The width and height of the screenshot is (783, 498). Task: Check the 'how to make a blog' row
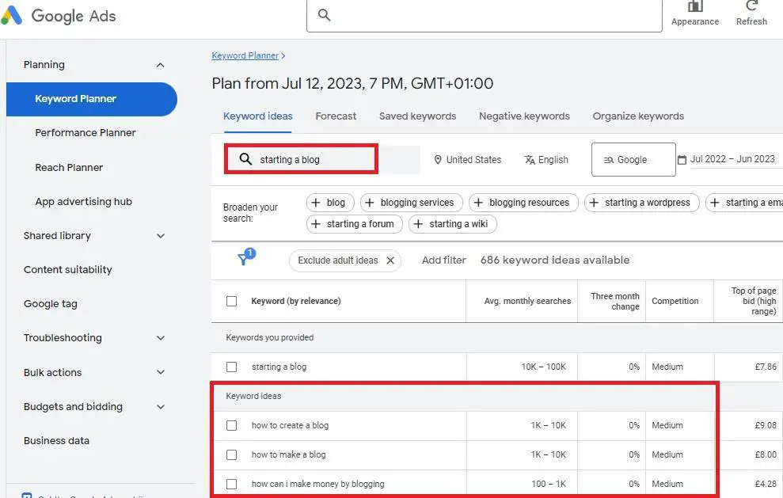coord(231,454)
